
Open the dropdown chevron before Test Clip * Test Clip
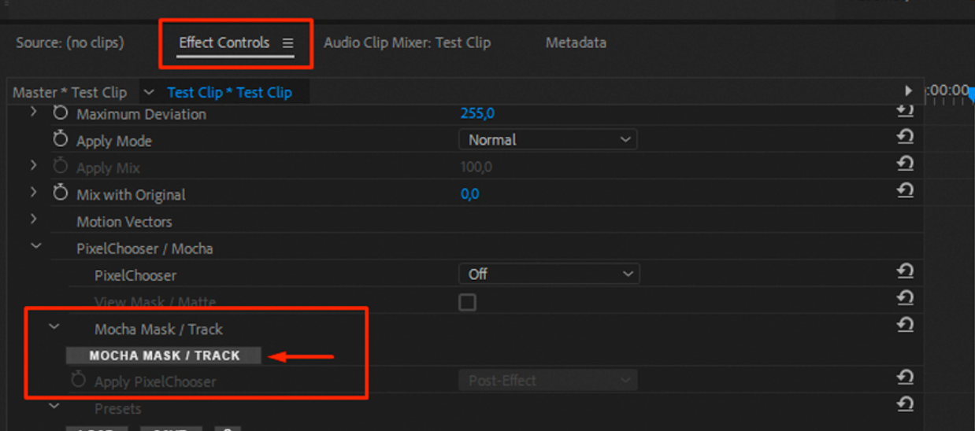(x=149, y=92)
